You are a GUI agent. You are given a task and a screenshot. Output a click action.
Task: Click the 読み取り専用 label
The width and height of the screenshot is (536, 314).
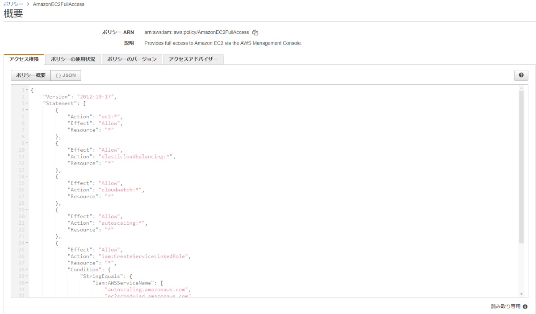click(x=506, y=306)
